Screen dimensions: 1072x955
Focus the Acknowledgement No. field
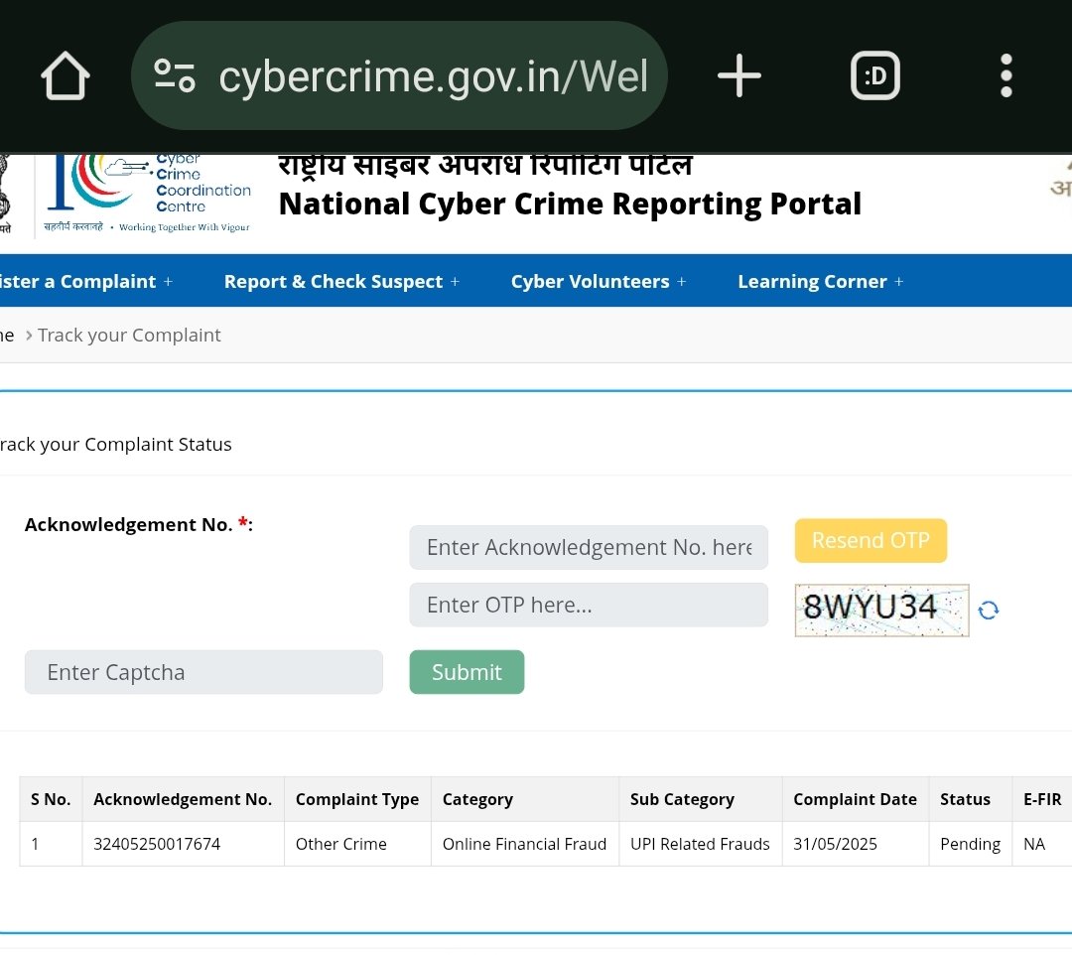(589, 548)
